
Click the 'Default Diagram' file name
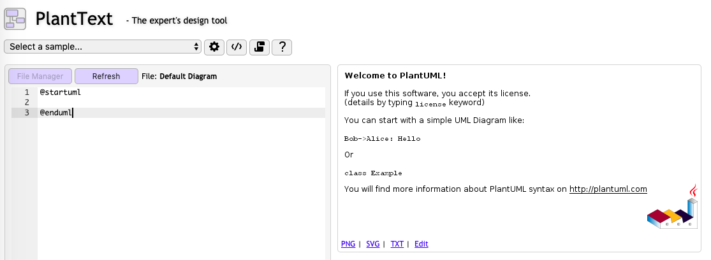(x=188, y=76)
